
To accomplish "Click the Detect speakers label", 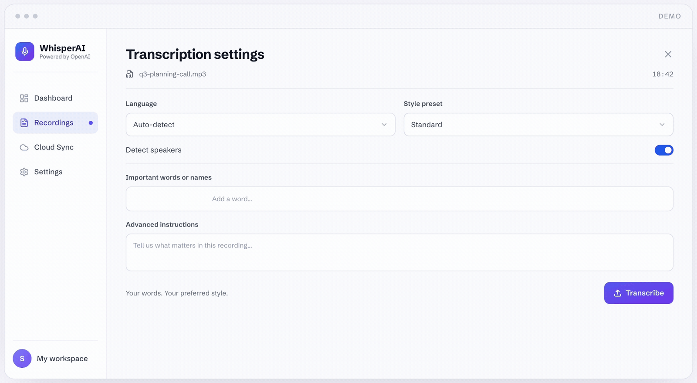I will (154, 150).
